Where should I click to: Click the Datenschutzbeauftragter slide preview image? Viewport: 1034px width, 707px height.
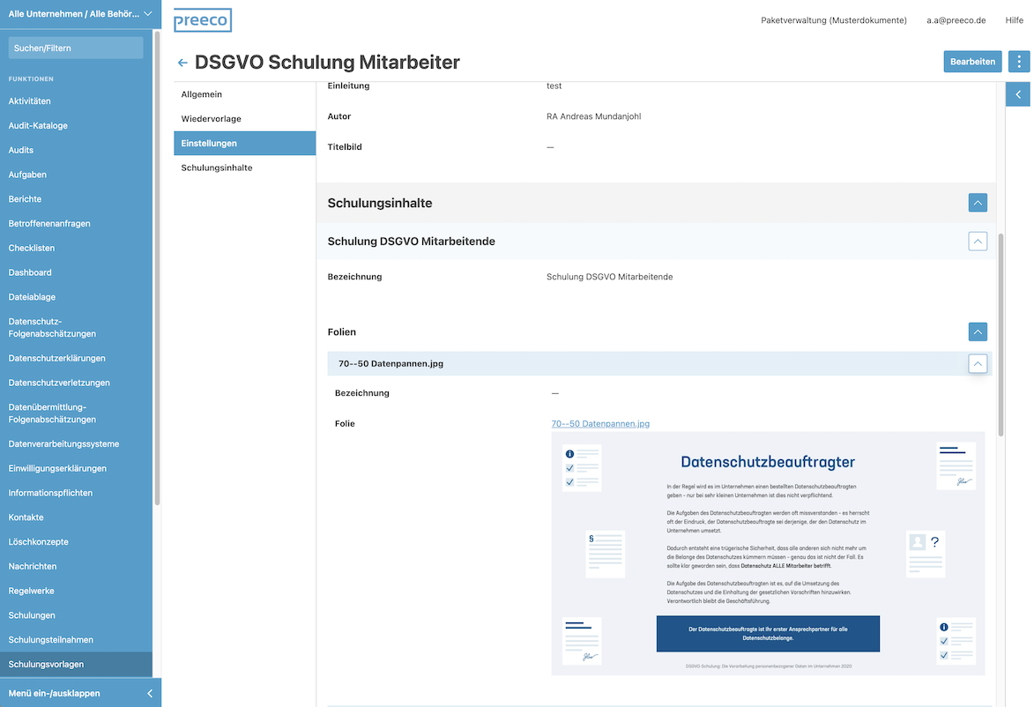(x=768, y=554)
